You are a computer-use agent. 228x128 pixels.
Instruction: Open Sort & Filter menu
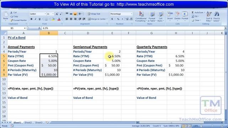(209, 17)
